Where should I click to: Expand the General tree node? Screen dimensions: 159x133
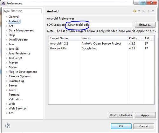tap(6, 17)
